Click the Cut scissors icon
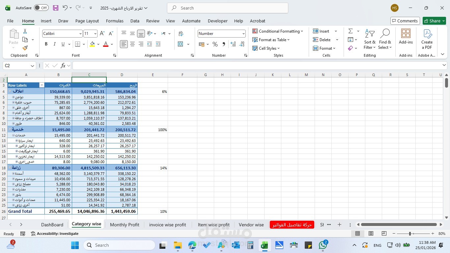450x253 pixels. coord(25,31)
